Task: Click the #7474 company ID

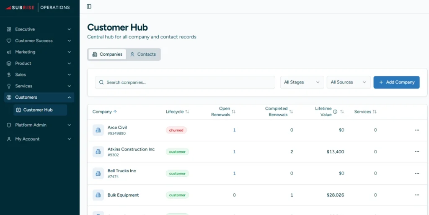Action: [x=113, y=177]
